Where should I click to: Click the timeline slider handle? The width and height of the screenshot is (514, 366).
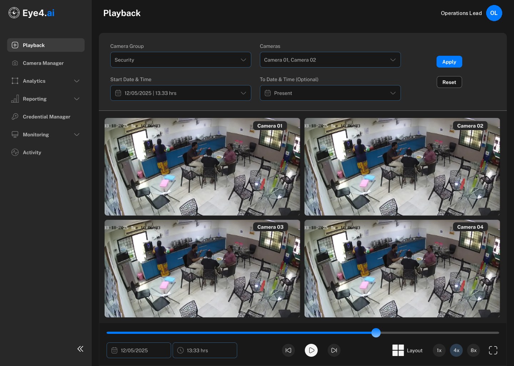click(376, 333)
